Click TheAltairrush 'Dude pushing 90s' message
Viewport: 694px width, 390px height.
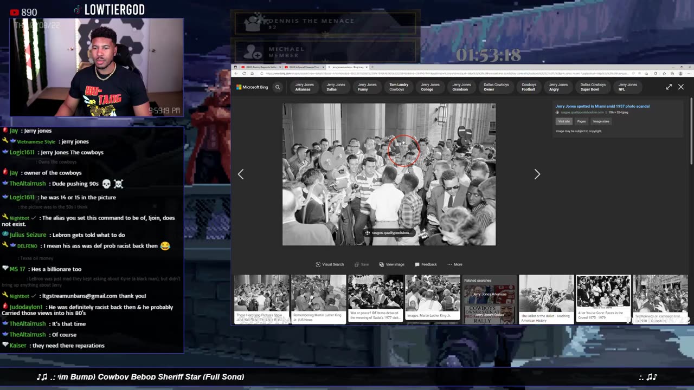[63, 184]
